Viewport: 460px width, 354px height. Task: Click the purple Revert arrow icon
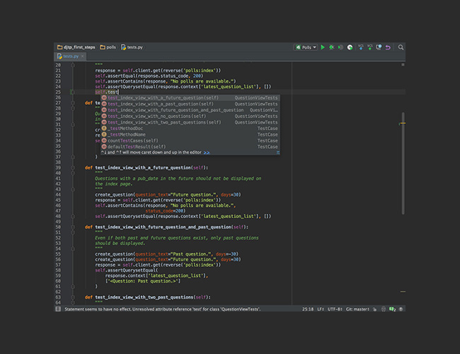pyautogui.click(x=388, y=47)
